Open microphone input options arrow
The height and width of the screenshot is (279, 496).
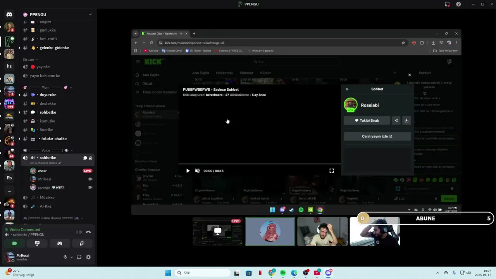(x=71, y=257)
